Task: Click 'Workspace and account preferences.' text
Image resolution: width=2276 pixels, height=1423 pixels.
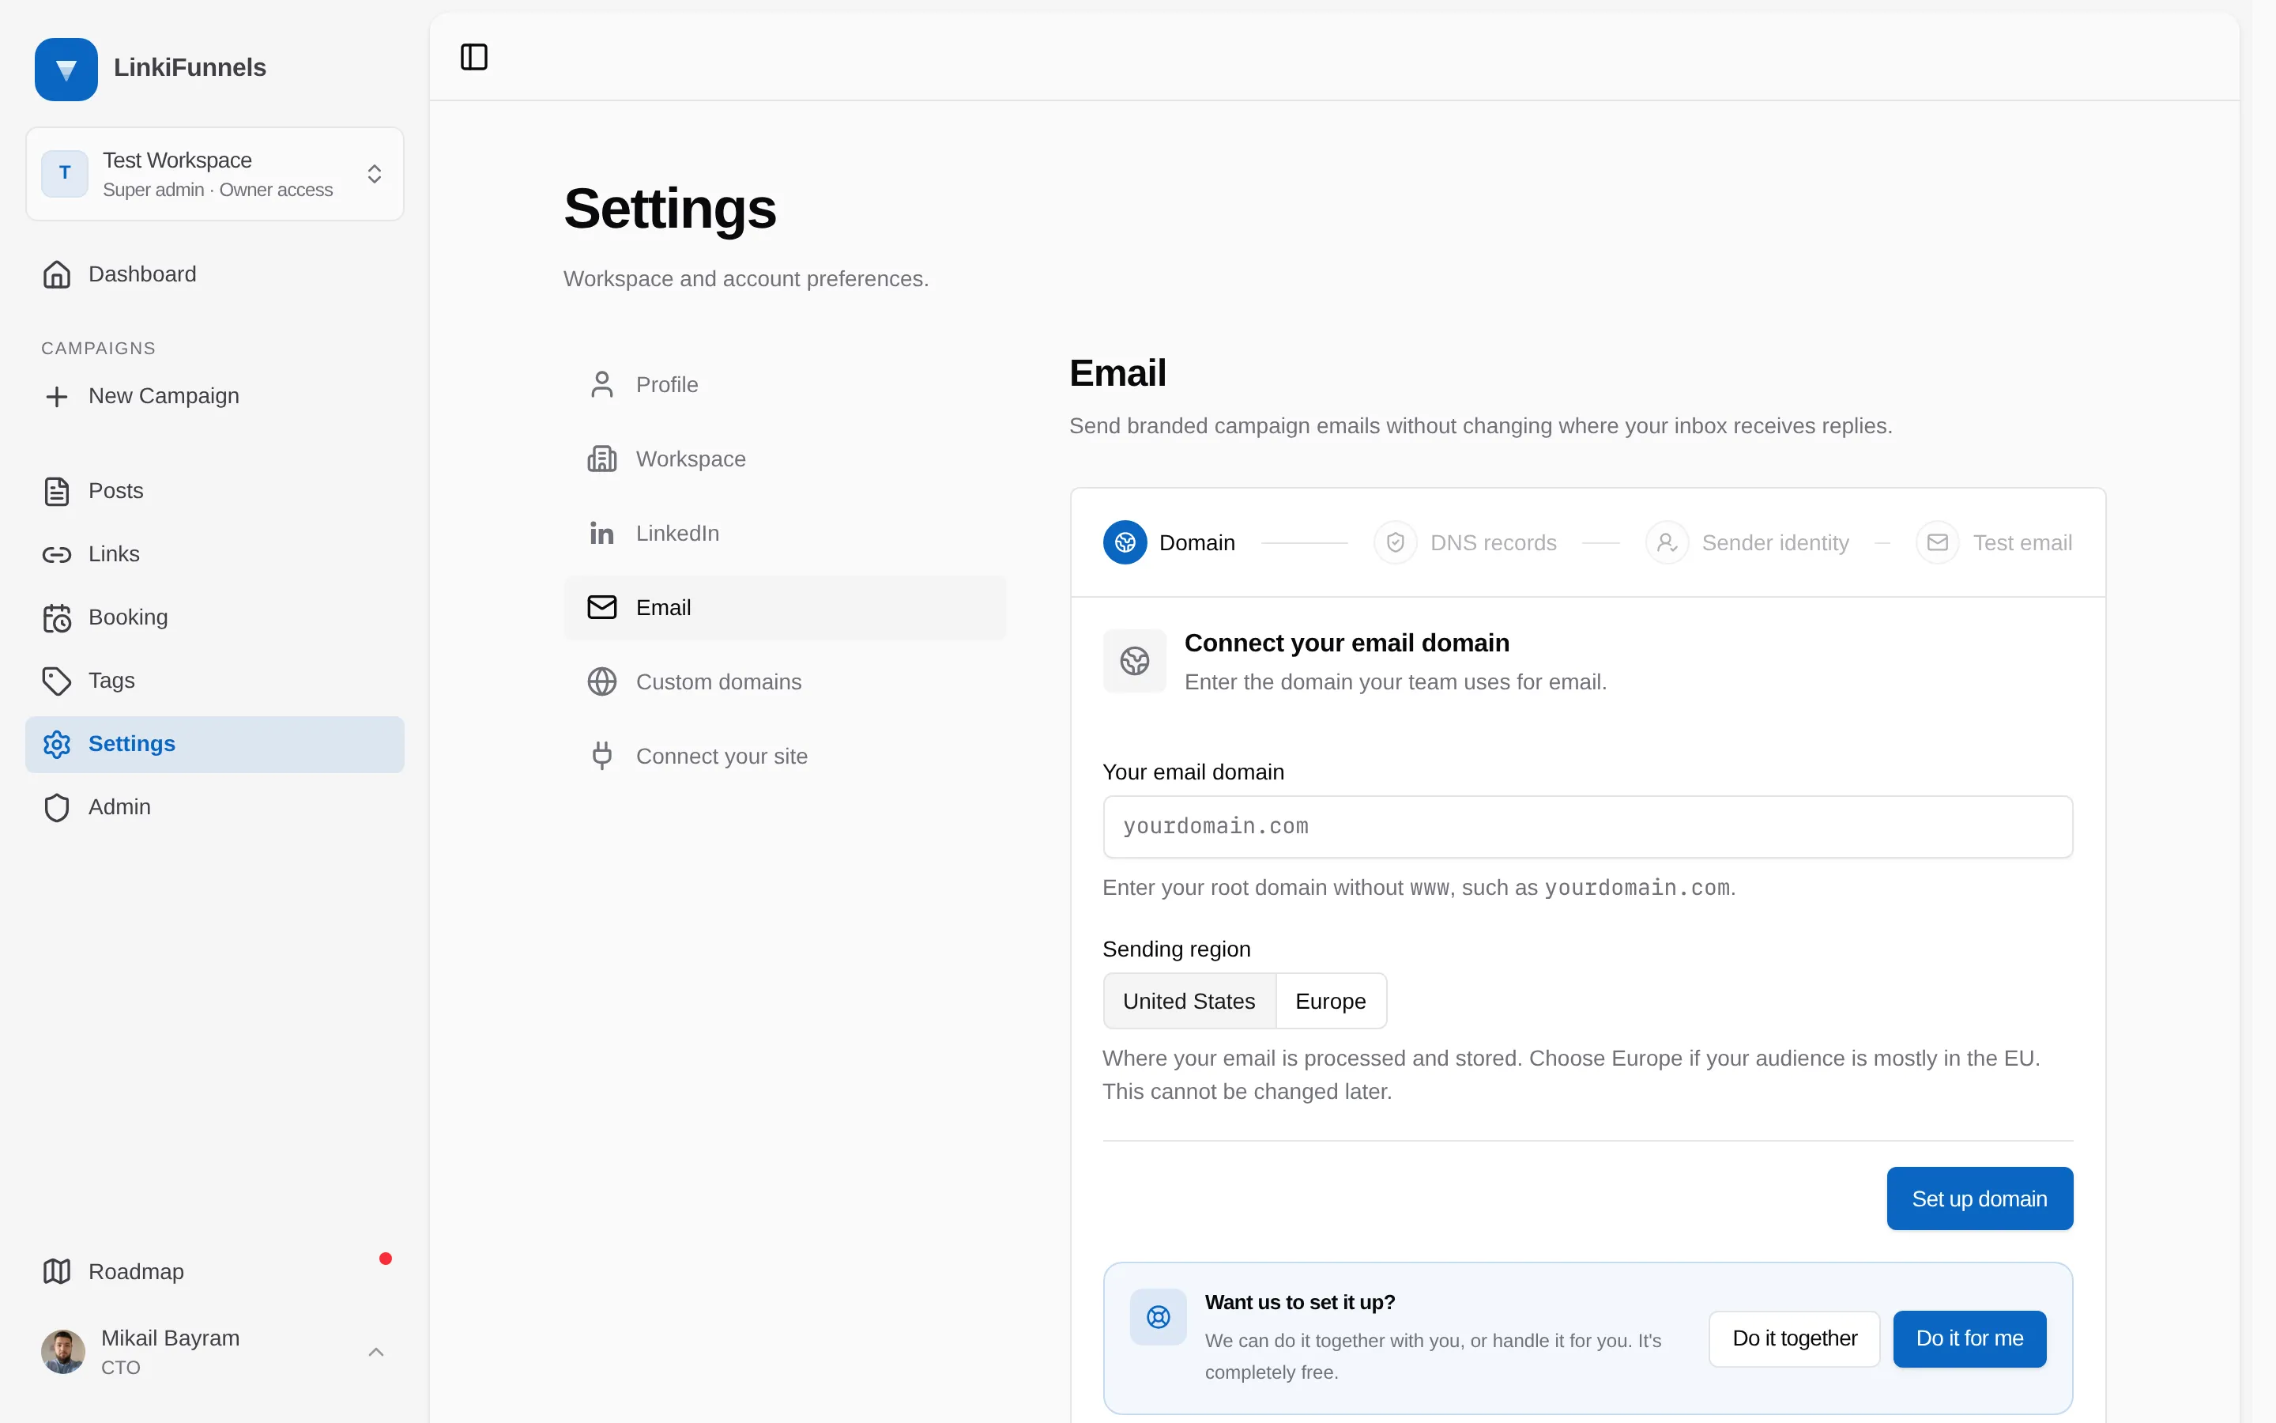Action: 746,280
